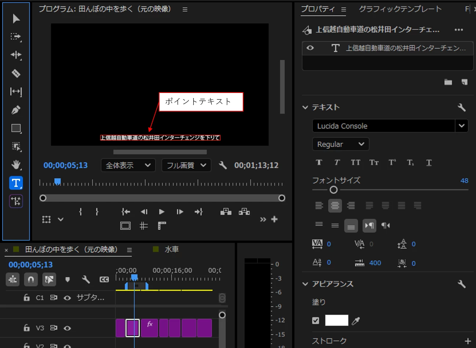
Task: Open the Regular font style dropdown
Action: (341, 144)
